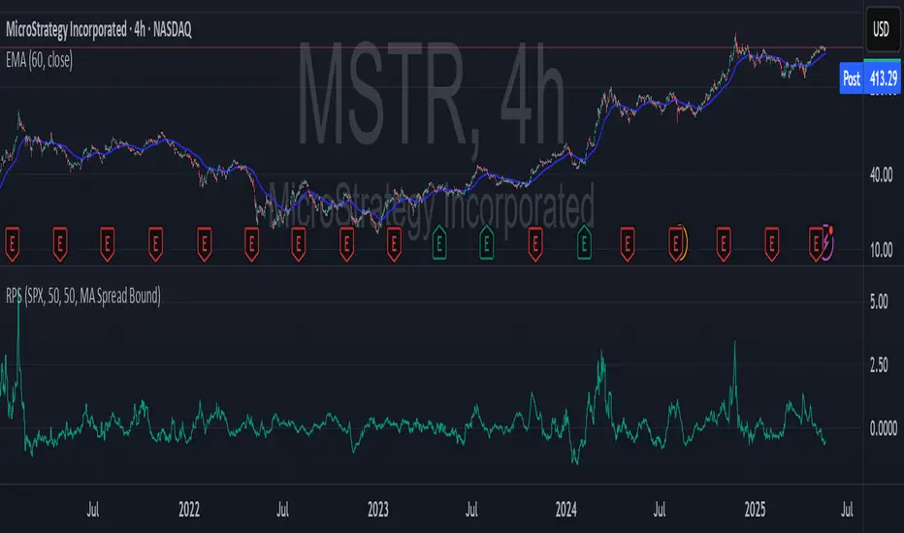
Task: Click red earnings marker between second and third green markers
Action: pyautogui.click(x=535, y=244)
